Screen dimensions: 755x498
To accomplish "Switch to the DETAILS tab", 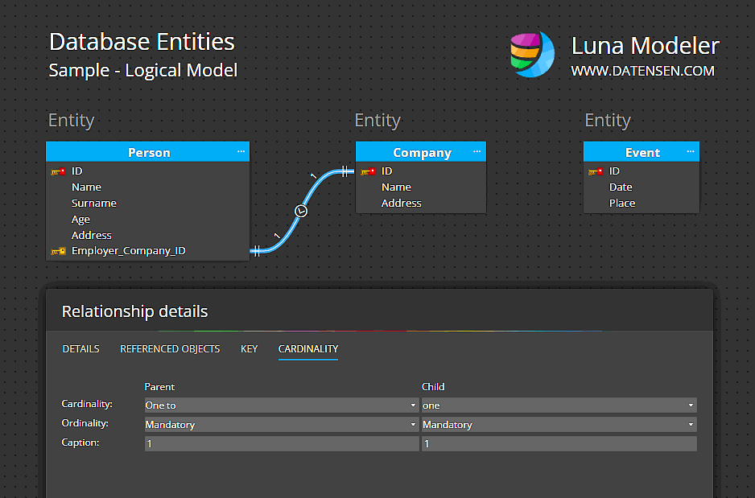I will [80, 348].
